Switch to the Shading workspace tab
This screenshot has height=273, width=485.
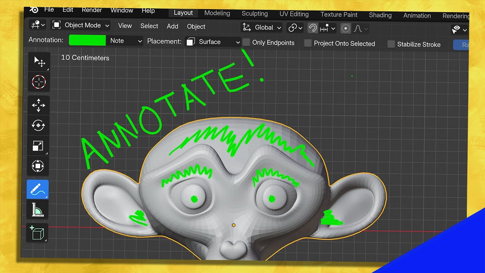[x=380, y=15]
